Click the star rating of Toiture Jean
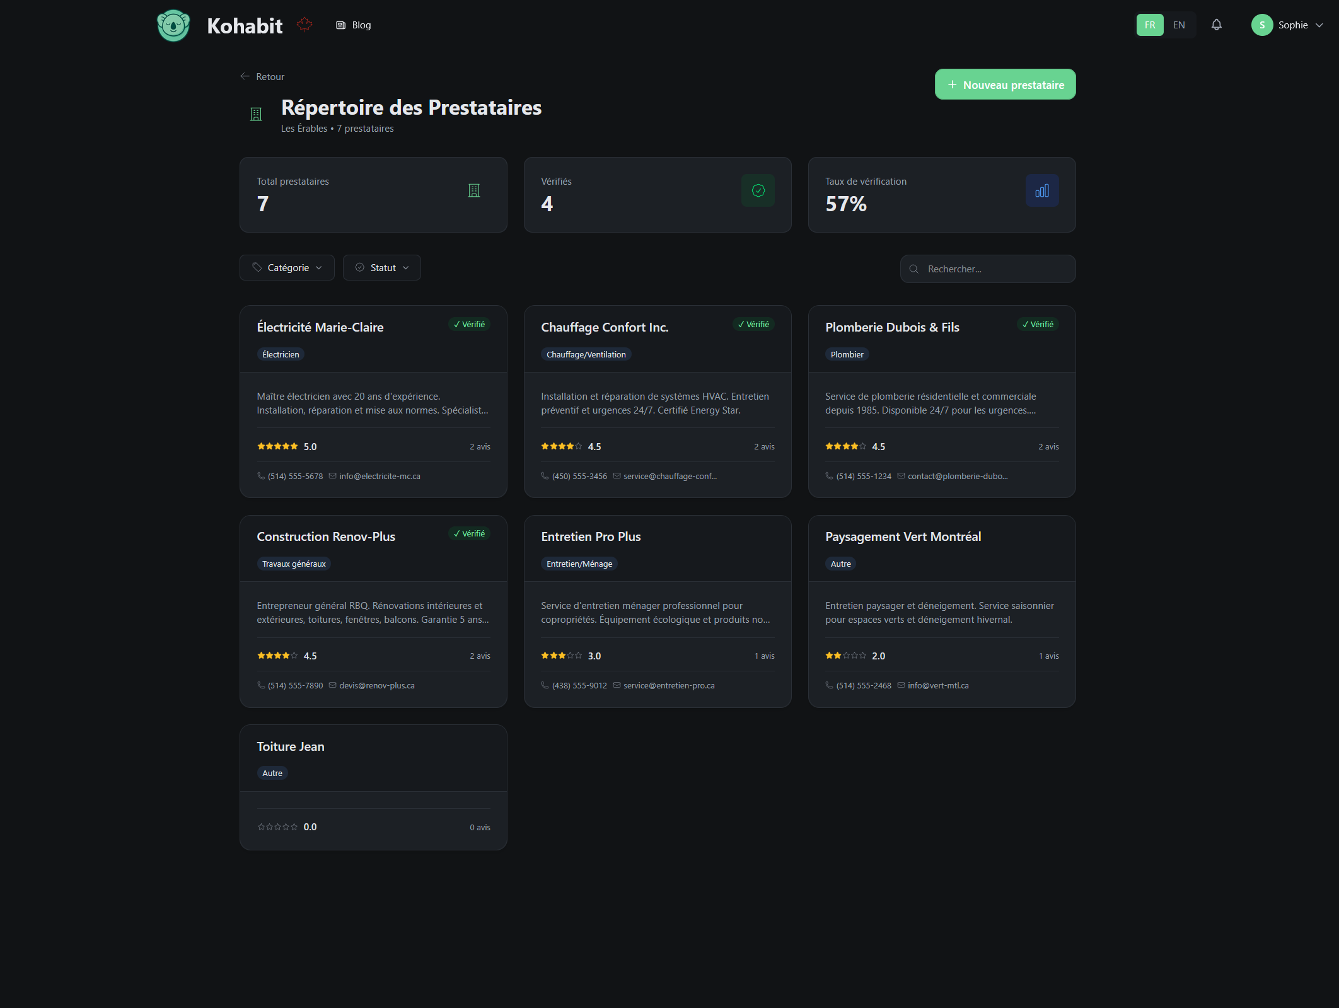 (277, 826)
